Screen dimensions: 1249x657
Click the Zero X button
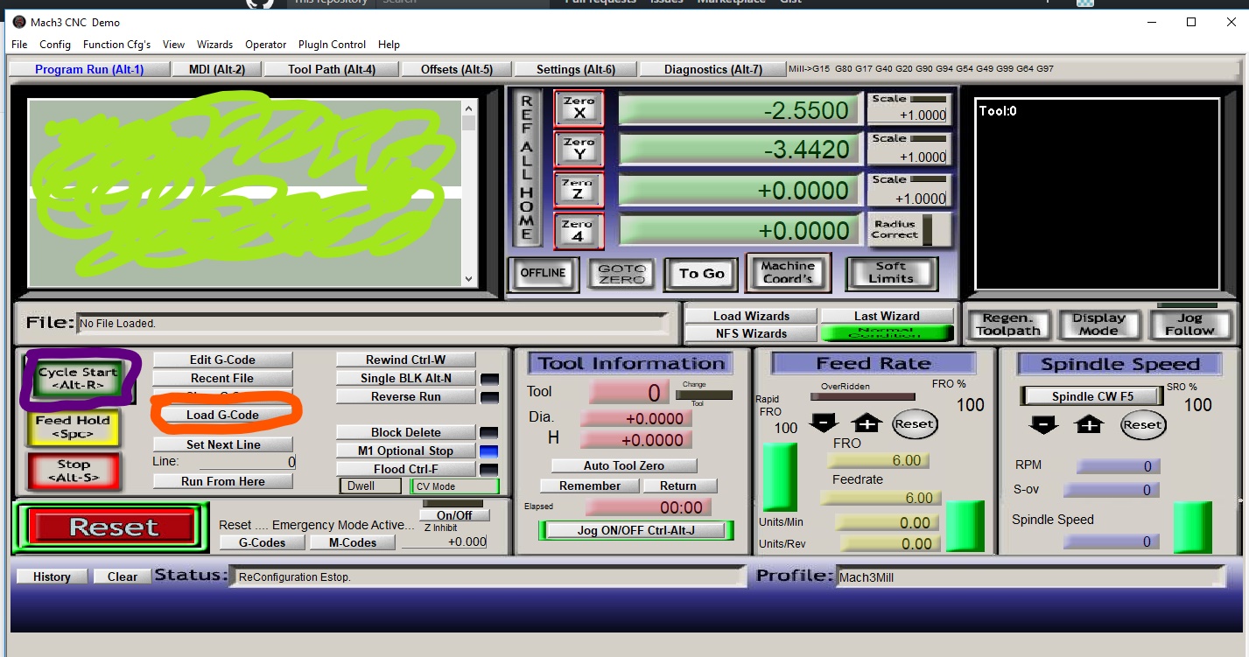[579, 108]
